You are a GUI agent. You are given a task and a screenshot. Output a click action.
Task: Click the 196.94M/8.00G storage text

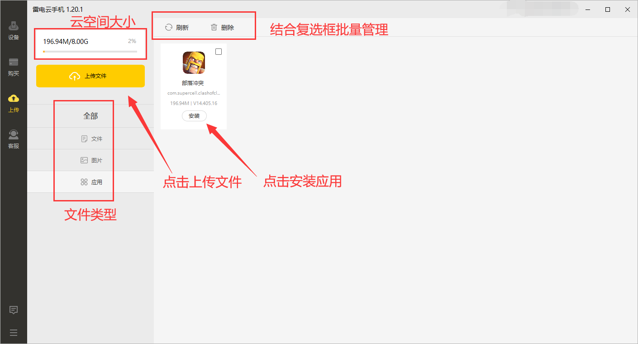click(66, 41)
